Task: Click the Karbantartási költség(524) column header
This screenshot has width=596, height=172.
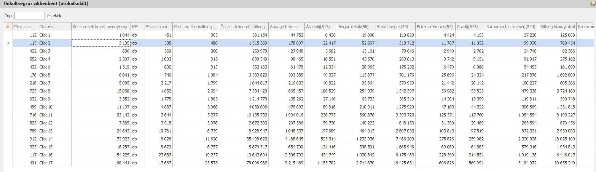Action: pyautogui.click(x=511, y=27)
